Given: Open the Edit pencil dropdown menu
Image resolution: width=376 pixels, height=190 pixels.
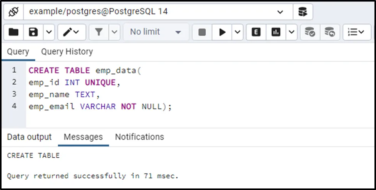Looking at the screenshot, I should point(72,32).
